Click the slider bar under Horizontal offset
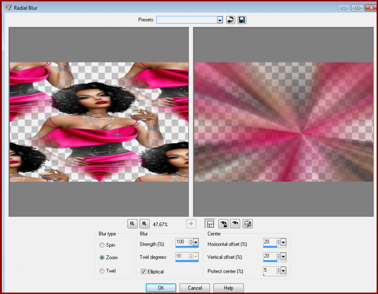Viewport: 378px width, 294px height. pyautogui.click(x=275, y=247)
